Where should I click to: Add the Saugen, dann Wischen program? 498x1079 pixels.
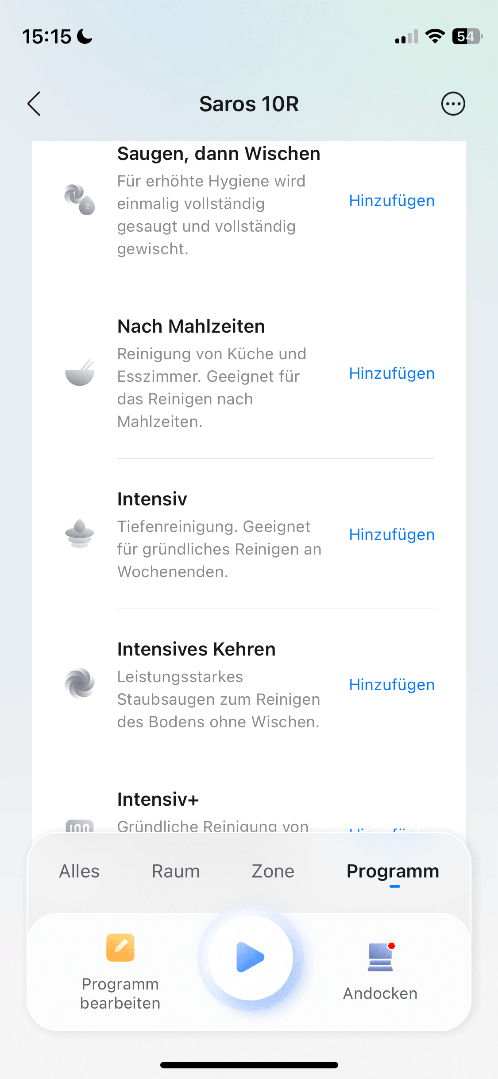(391, 201)
